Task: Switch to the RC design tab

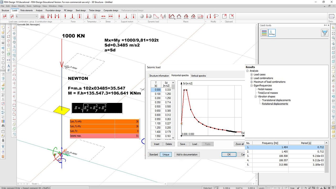Action: (x=68, y=10)
